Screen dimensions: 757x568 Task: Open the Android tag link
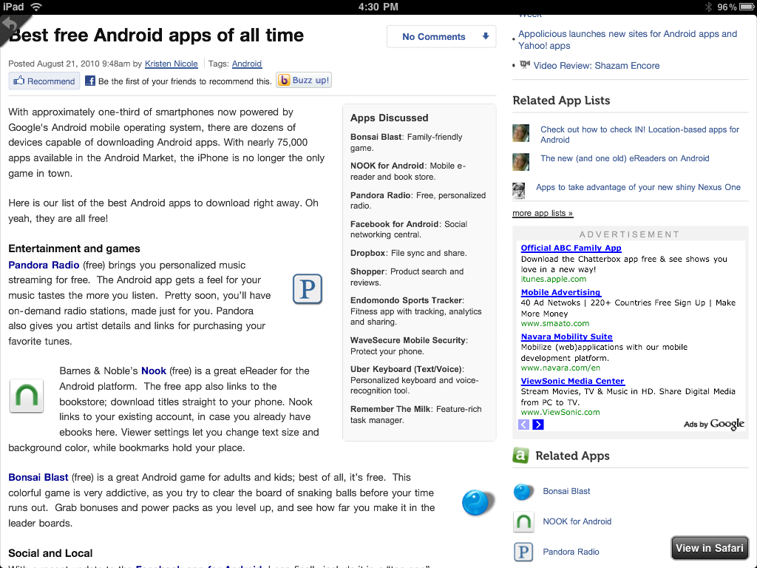coord(247,64)
